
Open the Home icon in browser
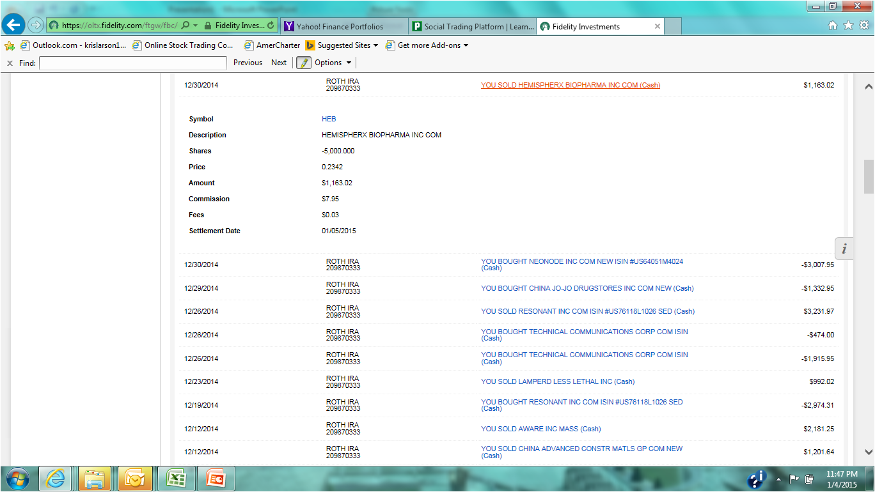pos(832,26)
